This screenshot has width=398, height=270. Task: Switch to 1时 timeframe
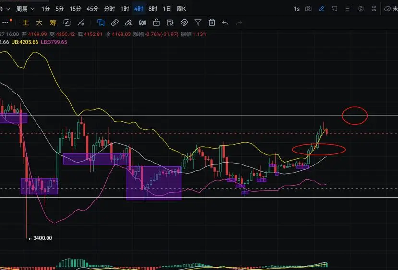(x=125, y=9)
